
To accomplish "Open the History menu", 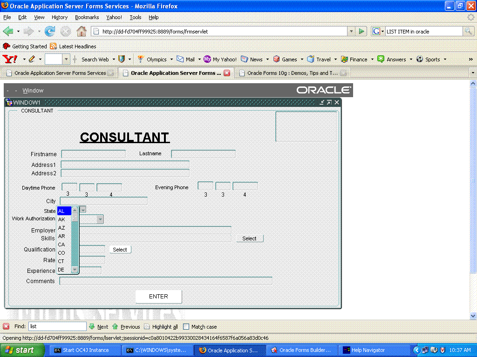I will pyautogui.click(x=60, y=17).
